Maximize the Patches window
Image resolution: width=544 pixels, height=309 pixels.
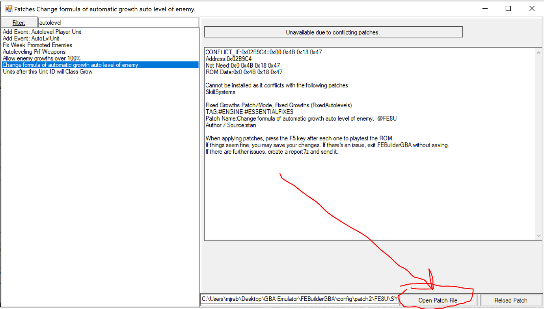coord(509,9)
